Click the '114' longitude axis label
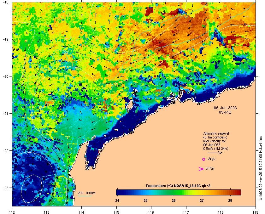 (81, 212)
